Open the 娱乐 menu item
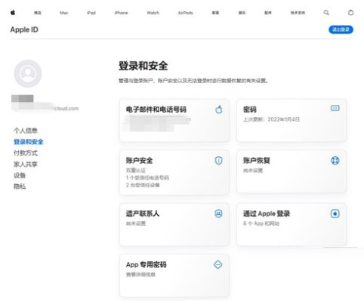Viewport: 364px width, 302px height. (x=242, y=13)
